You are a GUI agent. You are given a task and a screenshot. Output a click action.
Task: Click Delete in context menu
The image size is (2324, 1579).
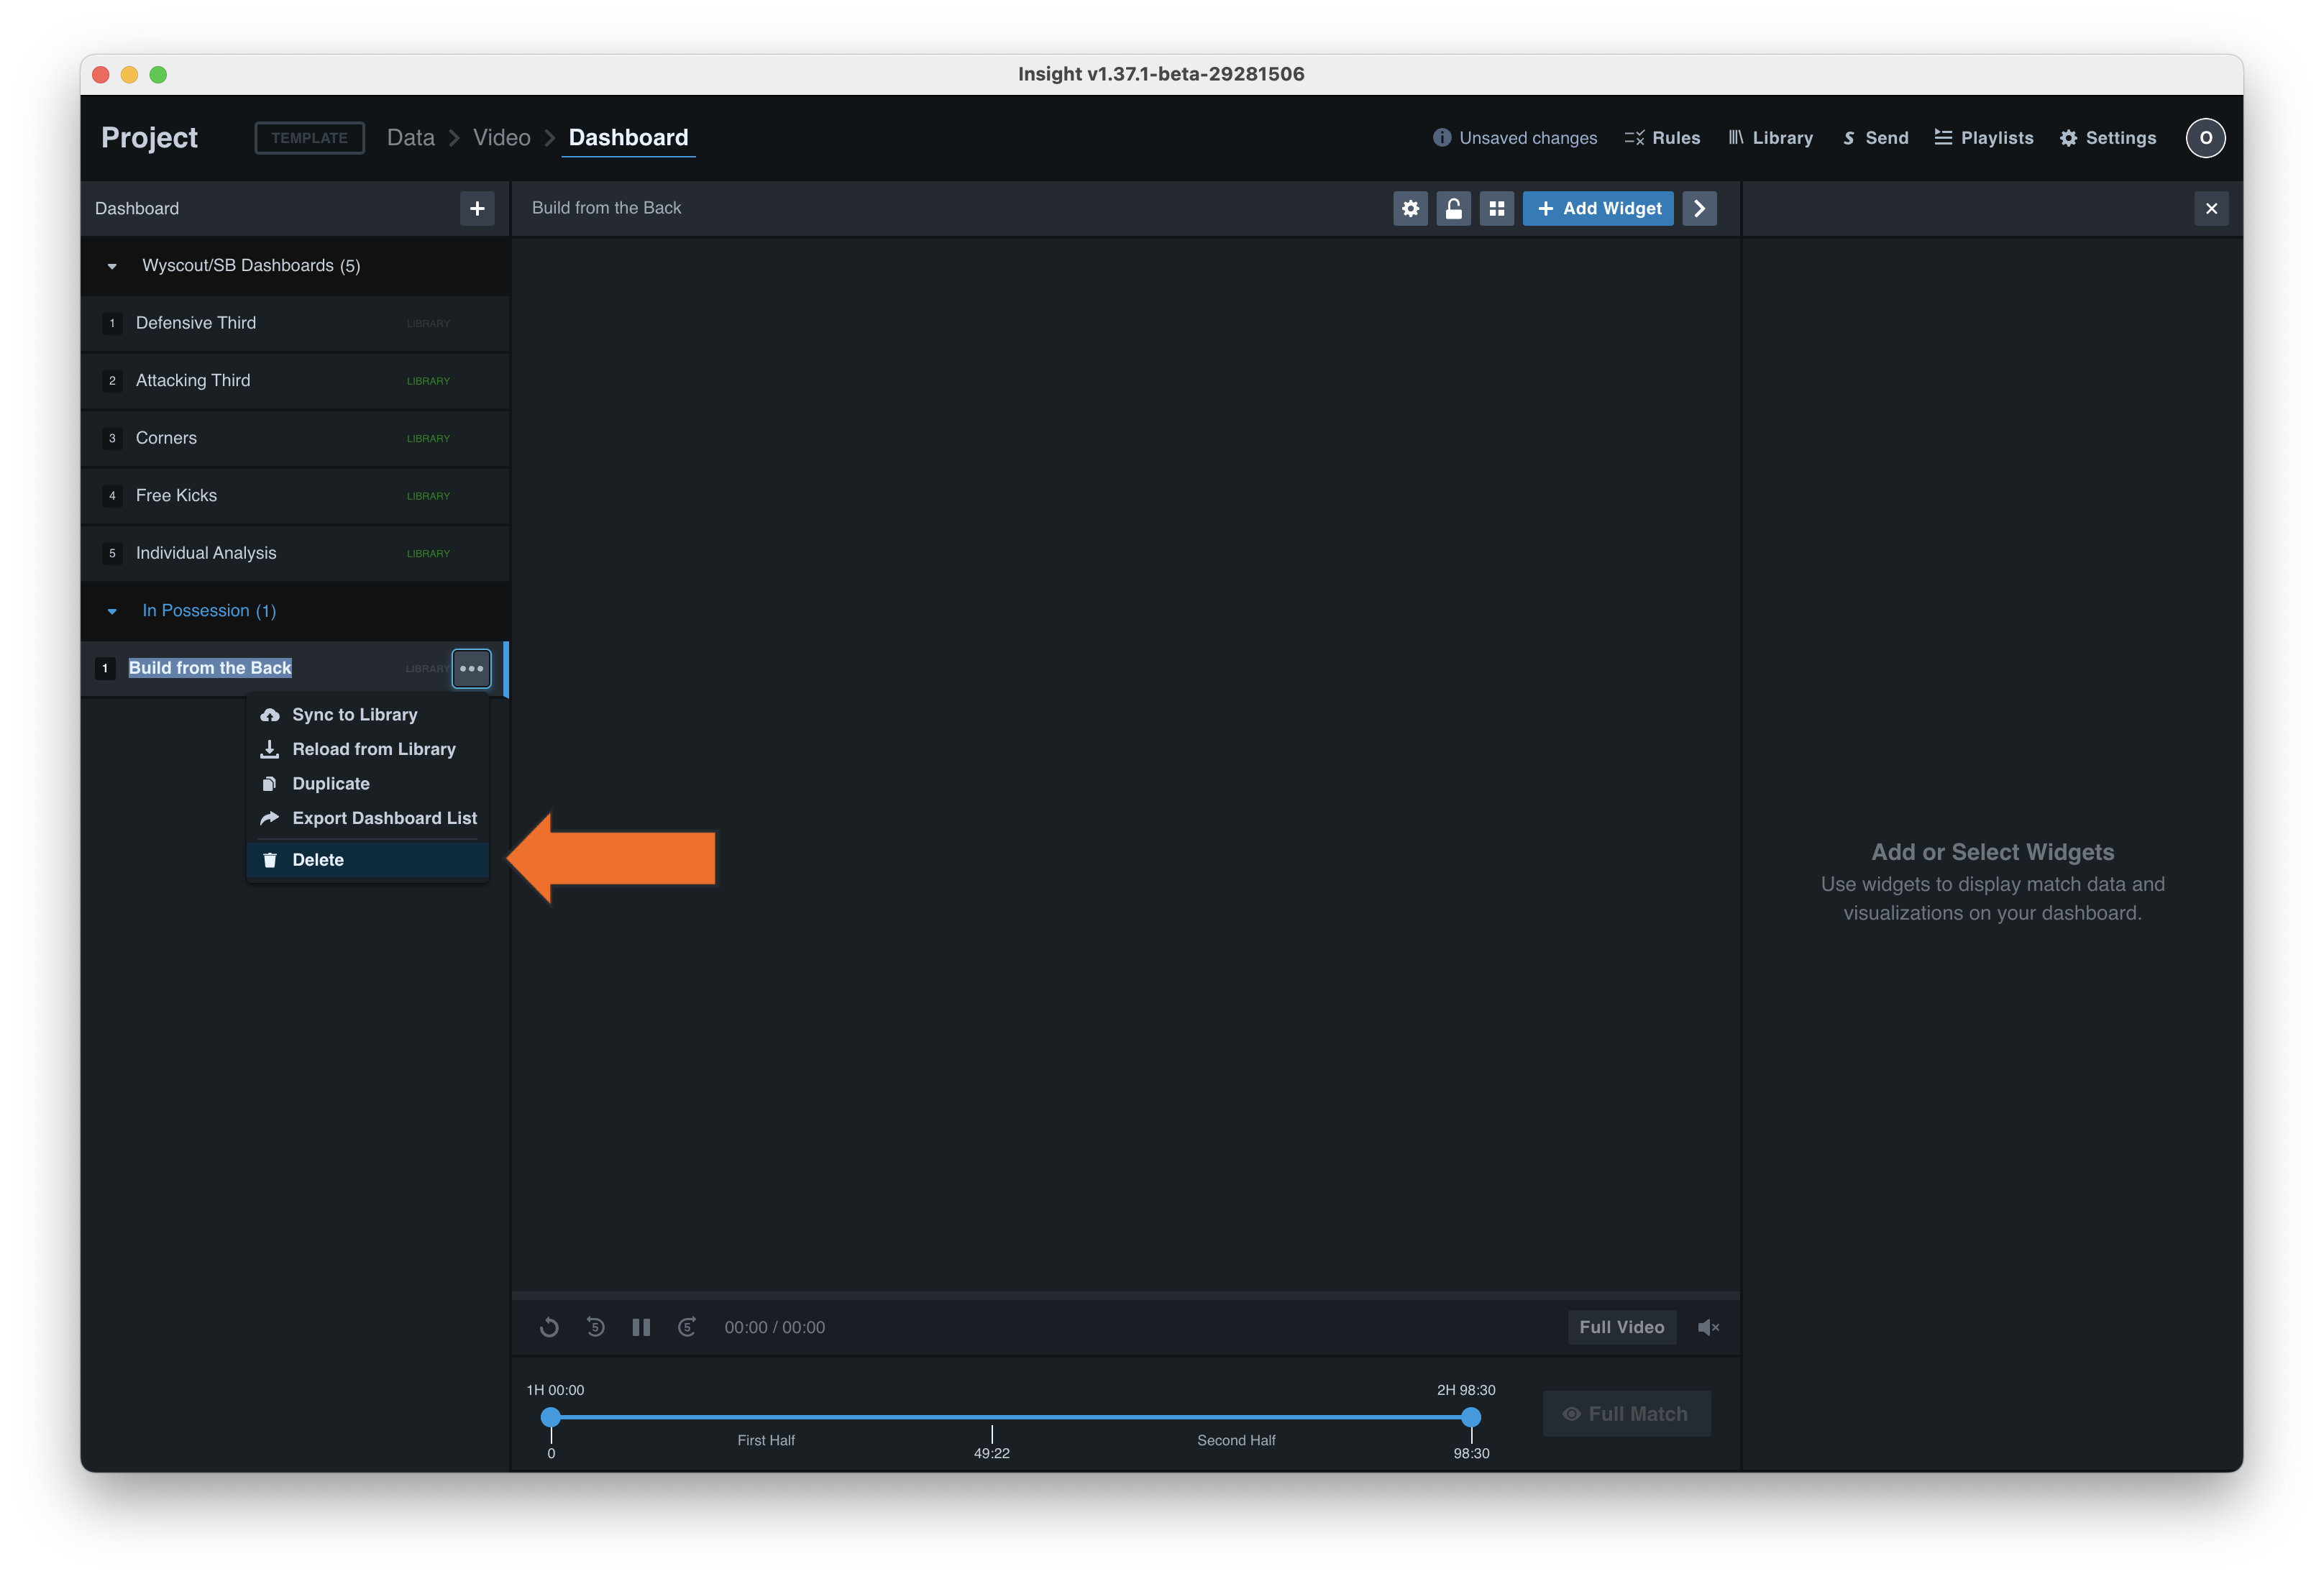[368, 860]
